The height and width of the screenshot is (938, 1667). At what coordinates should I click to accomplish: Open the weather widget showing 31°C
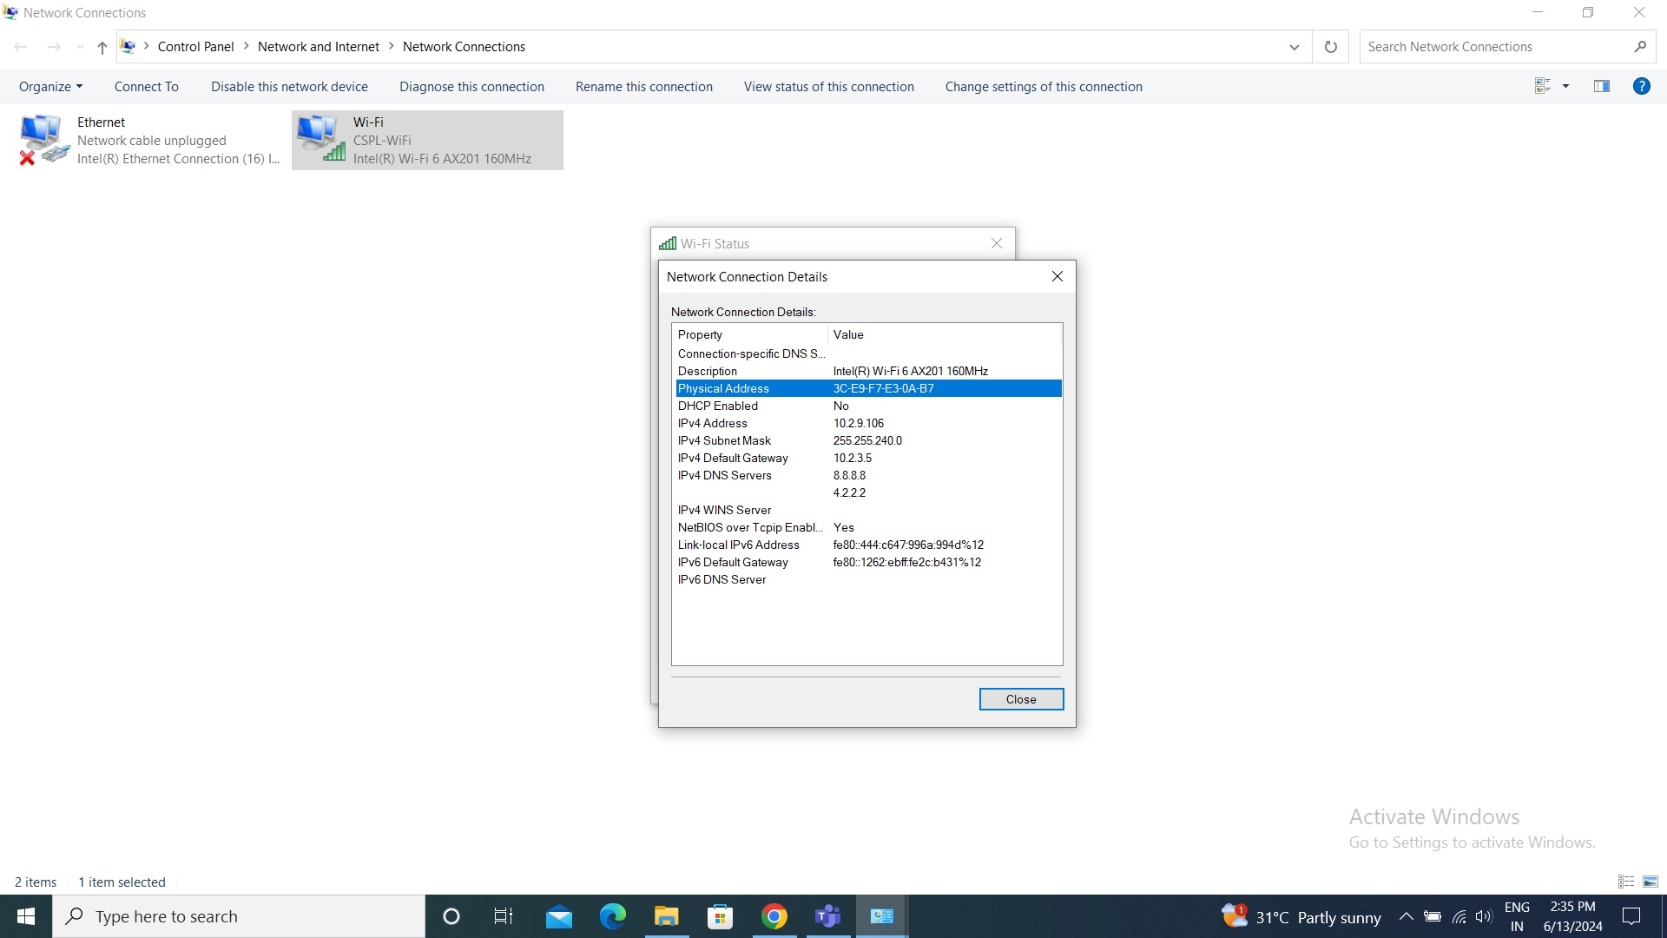pyautogui.click(x=1301, y=916)
